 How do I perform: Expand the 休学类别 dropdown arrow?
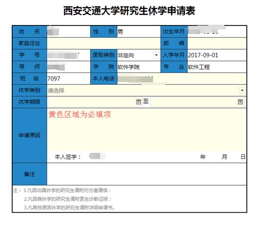pyautogui.click(x=242, y=90)
